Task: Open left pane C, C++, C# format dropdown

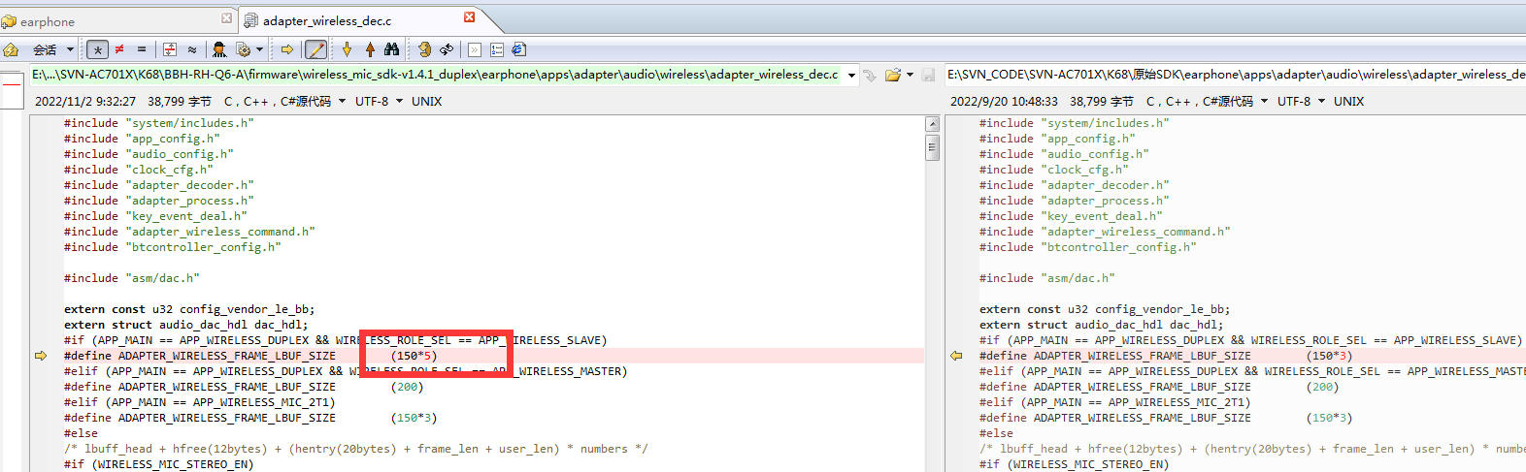Action: (284, 101)
